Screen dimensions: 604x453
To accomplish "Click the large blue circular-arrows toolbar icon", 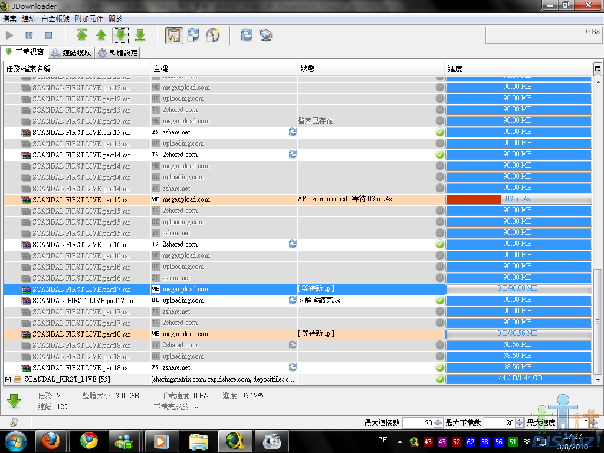I will pyautogui.click(x=247, y=35).
